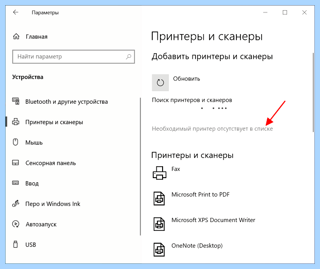This screenshot has width=320, height=269.
Task: Click the Microsoft Print to PDF icon
Action: click(x=159, y=198)
